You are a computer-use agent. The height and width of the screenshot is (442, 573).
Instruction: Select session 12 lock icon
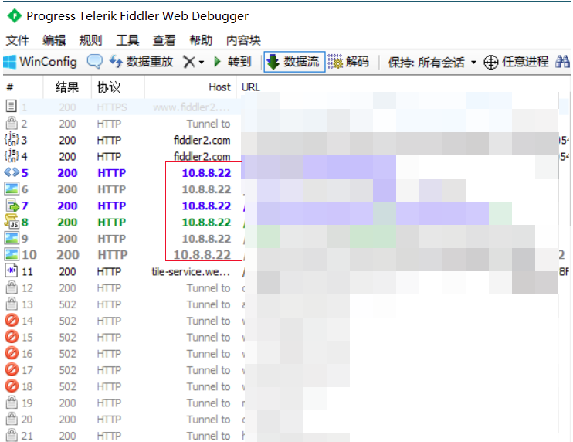(x=12, y=287)
